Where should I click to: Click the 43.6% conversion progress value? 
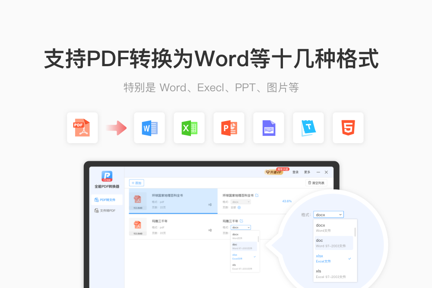click(x=287, y=201)
